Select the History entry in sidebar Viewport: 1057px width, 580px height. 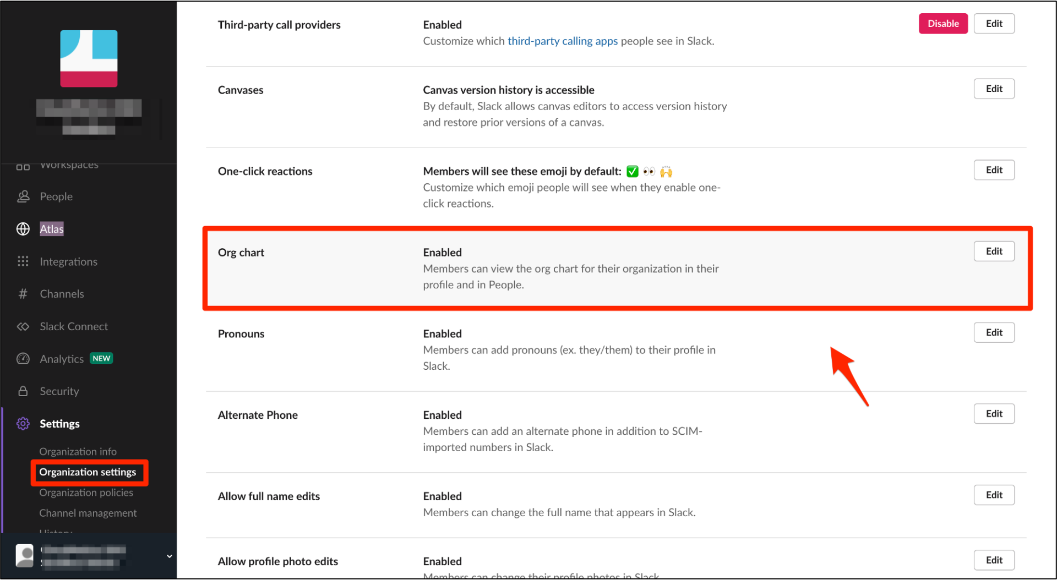tap(56, 531)
